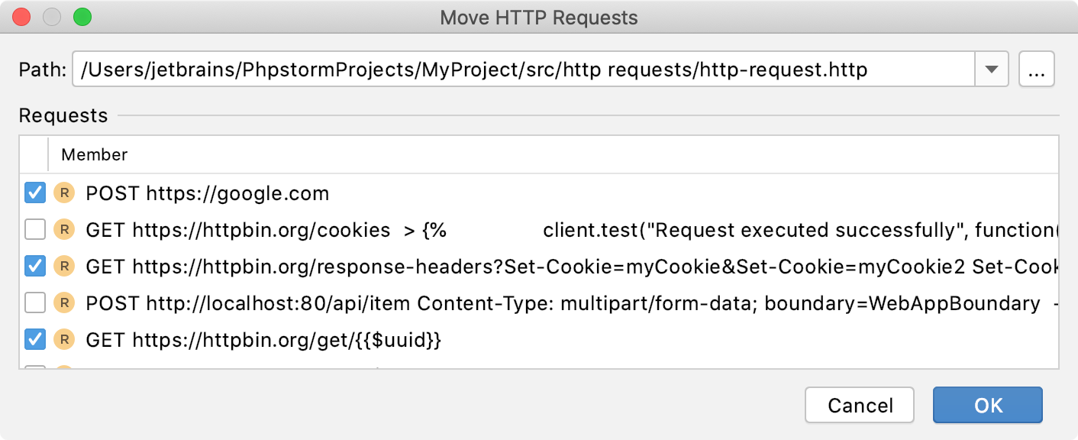Confirm the move with OK
Screen dimensions: 1078x440
988,405
